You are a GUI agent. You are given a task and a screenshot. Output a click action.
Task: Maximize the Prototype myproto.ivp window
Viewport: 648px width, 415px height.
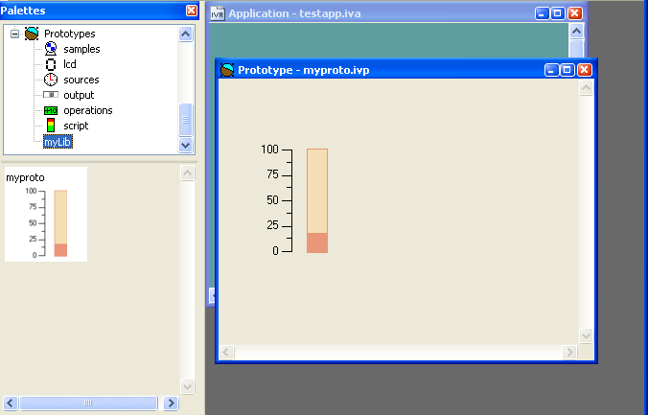[567, 70]
